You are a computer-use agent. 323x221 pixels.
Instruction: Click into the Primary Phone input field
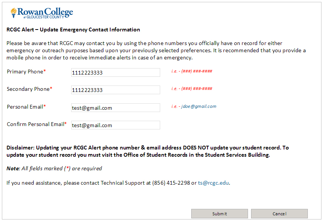coord(115,73)
